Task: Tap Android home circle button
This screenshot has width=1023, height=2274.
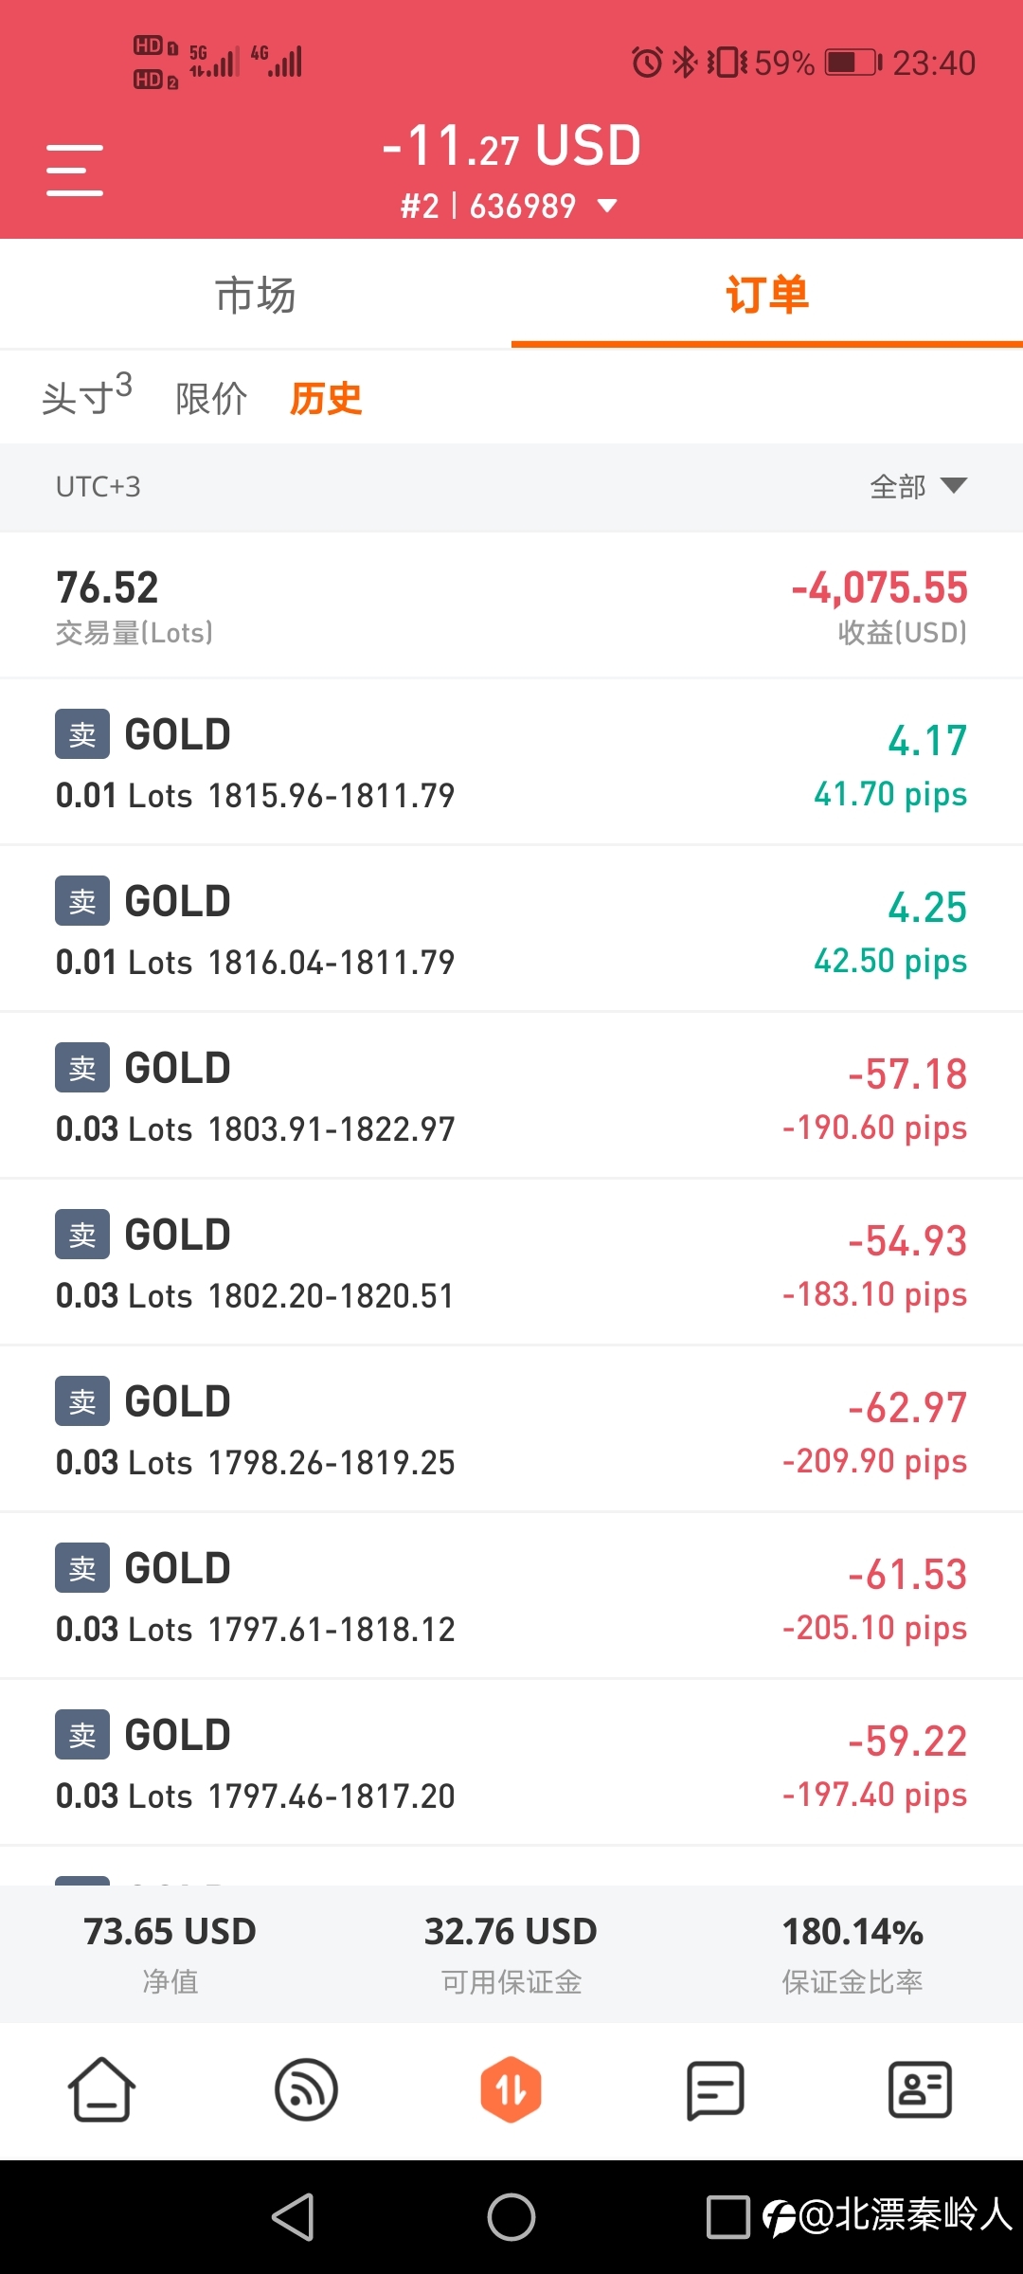Action: (511, 2217)
